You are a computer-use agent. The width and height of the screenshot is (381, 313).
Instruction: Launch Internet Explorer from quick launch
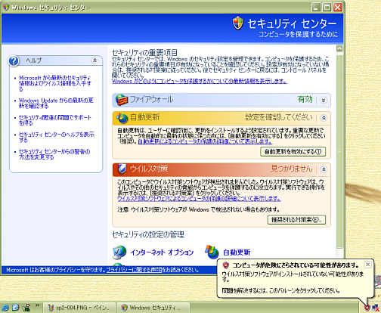(x=5, y=308)
